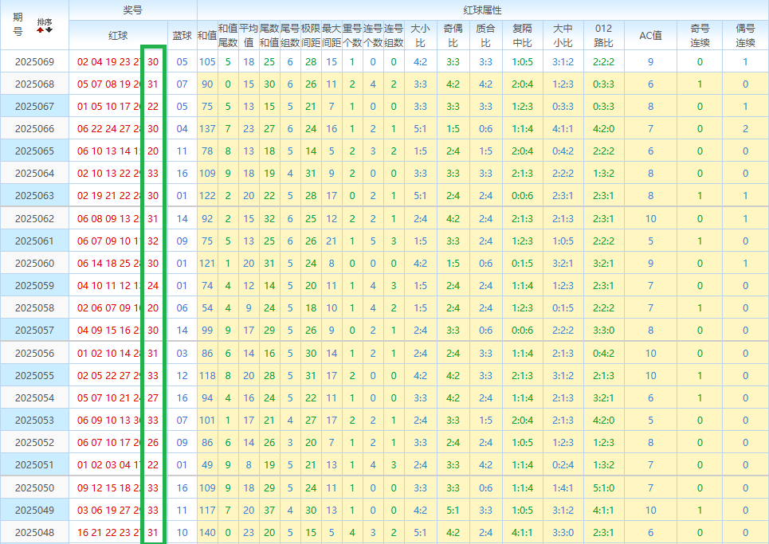Select the 尾数和值 column header
Screen dimensions: 769x544
click(269, 35)
